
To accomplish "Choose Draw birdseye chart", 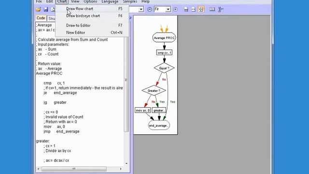I will (92, 16).
